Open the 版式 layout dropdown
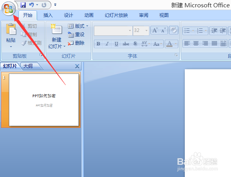Screen dimensions: 231x177 coord(78,26)
